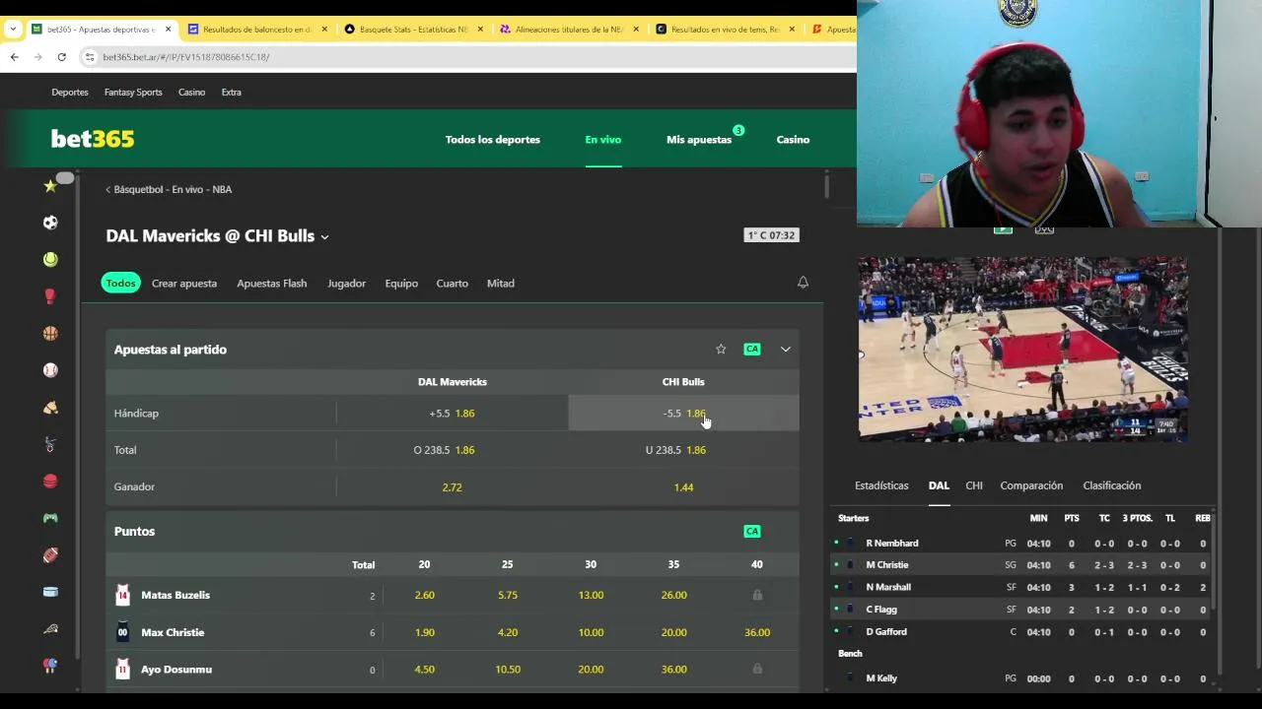The width and height of the screenshot is (1262, 709).
Task: Select CHI Bulls winner odds 1.44
Action: pyautogui.click(x=683, y=487)
